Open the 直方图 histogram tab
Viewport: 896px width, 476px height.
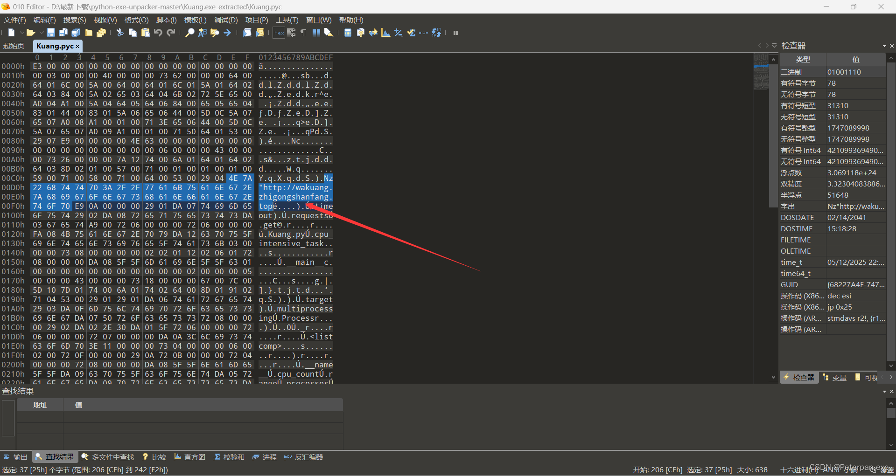(189, 457)
